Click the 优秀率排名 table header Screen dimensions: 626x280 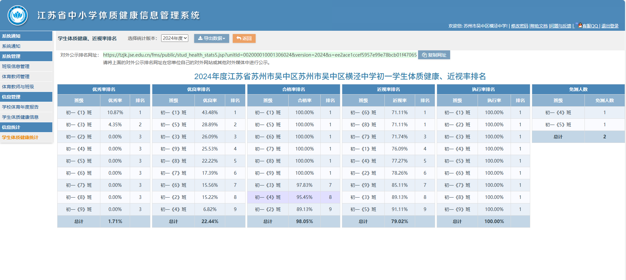tap(104, 89)
